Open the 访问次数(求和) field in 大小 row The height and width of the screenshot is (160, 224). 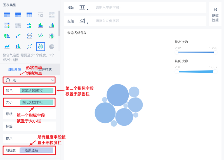pyautogui.click(x=37, y=102)
